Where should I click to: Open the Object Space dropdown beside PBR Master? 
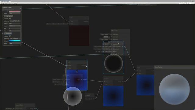coord(105,34)
